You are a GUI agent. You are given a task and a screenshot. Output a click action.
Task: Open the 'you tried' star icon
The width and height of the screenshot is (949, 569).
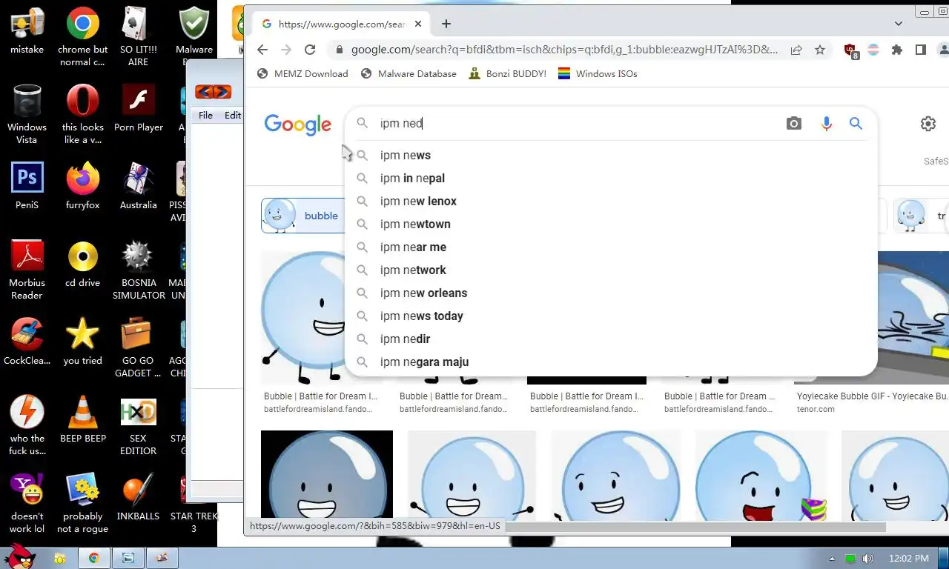coord(82,342)
